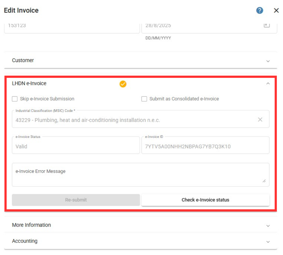This screenshot has width=283, height=255.
Task: Open the Accounting panel header
Action: (x=25, y=241)
